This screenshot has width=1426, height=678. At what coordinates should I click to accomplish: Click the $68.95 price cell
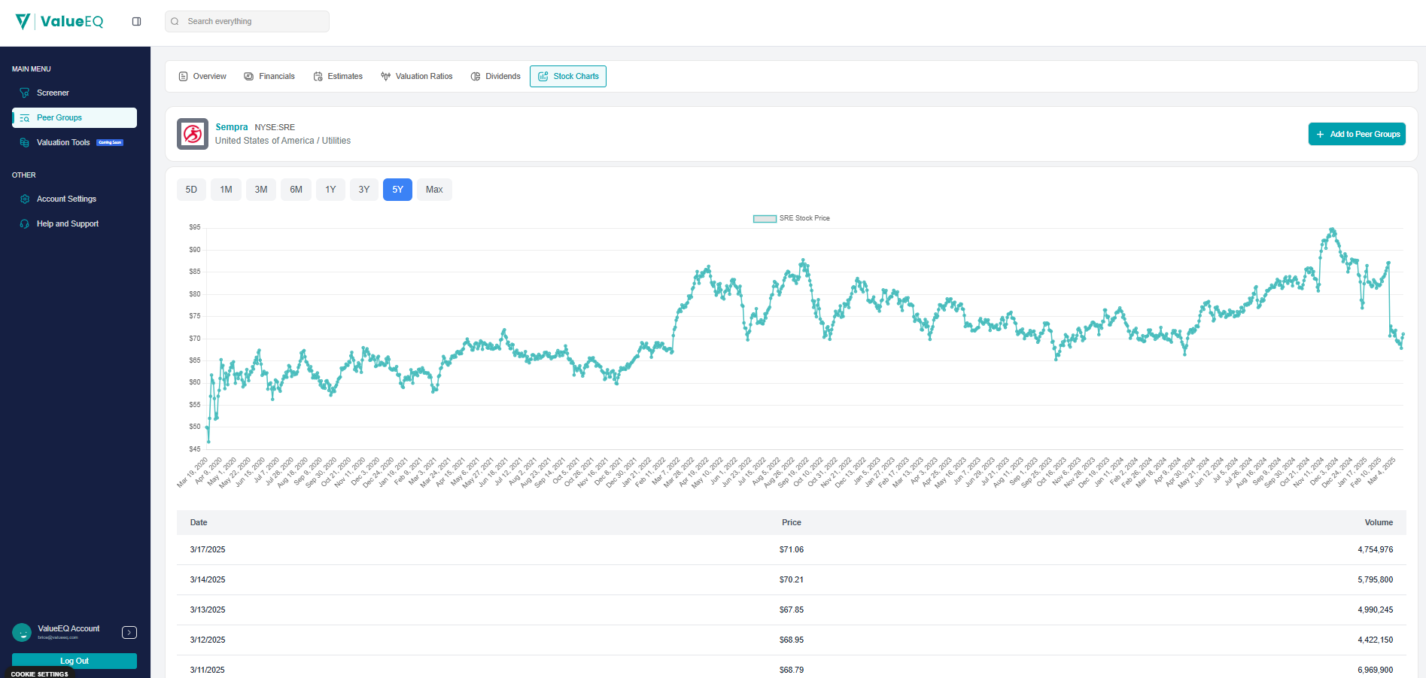coord(792,640)
